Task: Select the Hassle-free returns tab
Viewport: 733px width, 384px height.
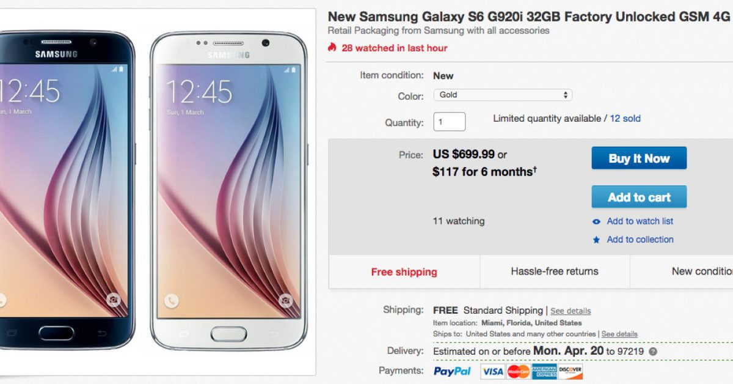Action: [555, 271]
